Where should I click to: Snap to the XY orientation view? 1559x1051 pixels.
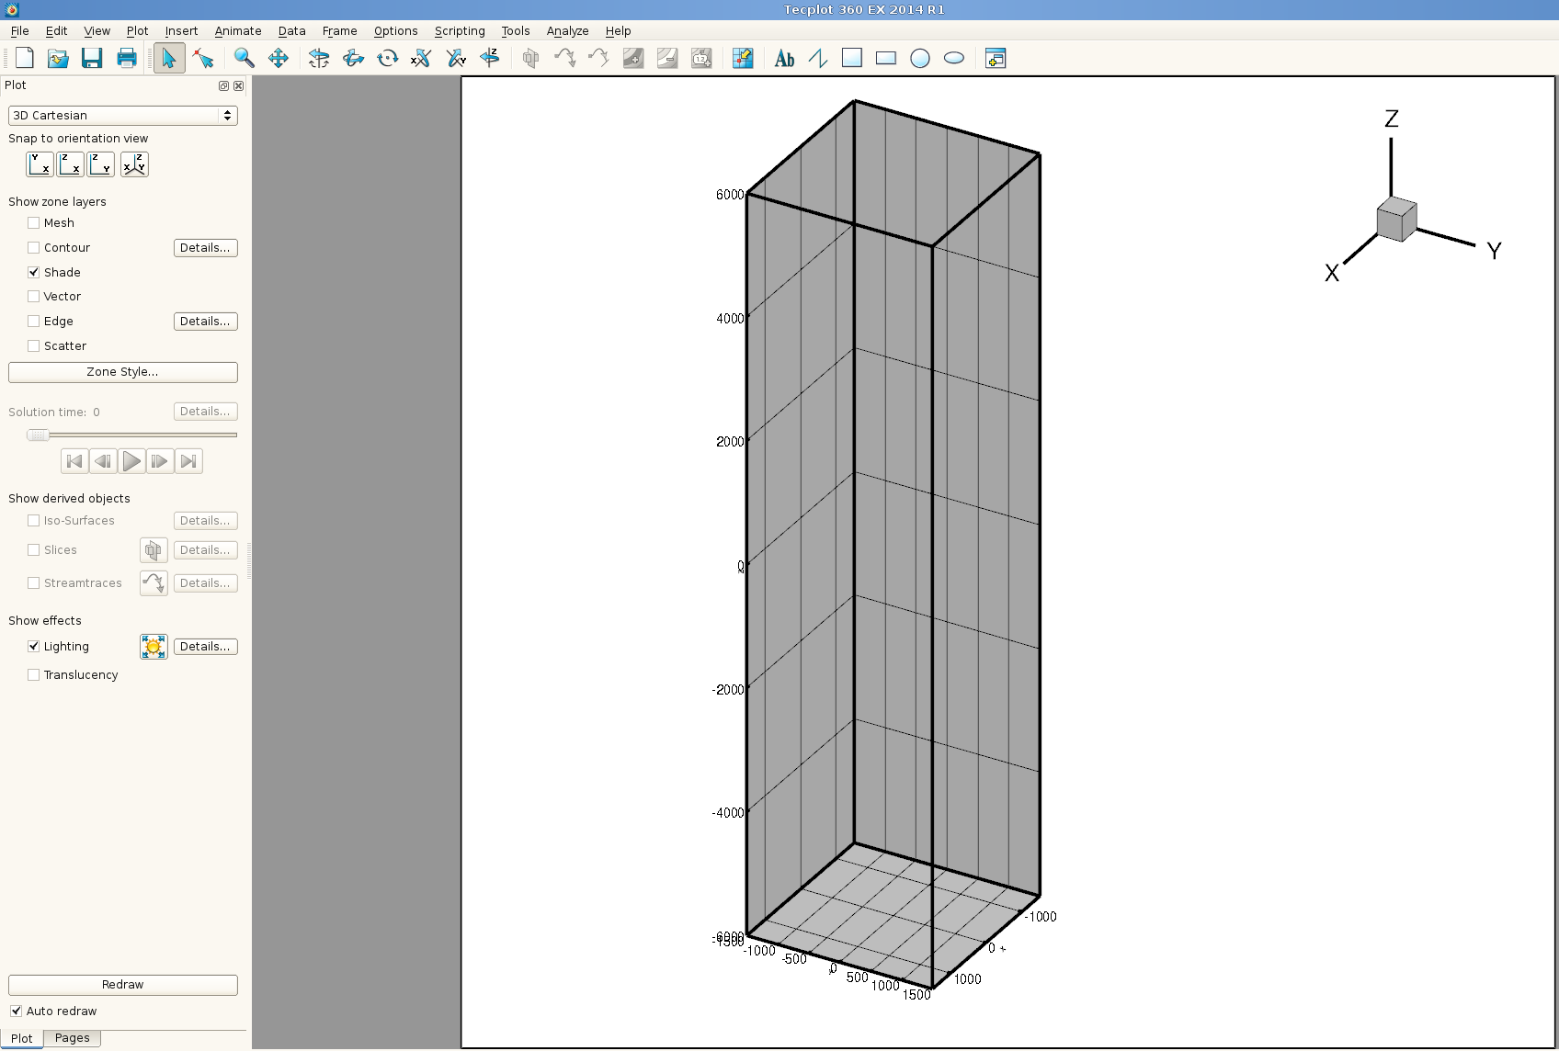(x=40, y=164)
